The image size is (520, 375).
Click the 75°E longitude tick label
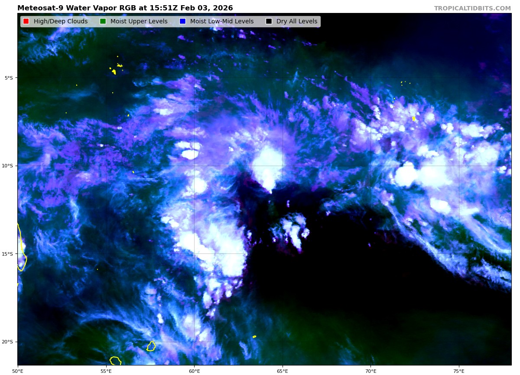coord(459,371)
